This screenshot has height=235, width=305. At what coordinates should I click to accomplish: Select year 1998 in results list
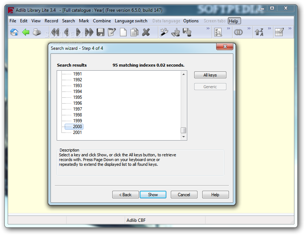click(x=78, y=115)
